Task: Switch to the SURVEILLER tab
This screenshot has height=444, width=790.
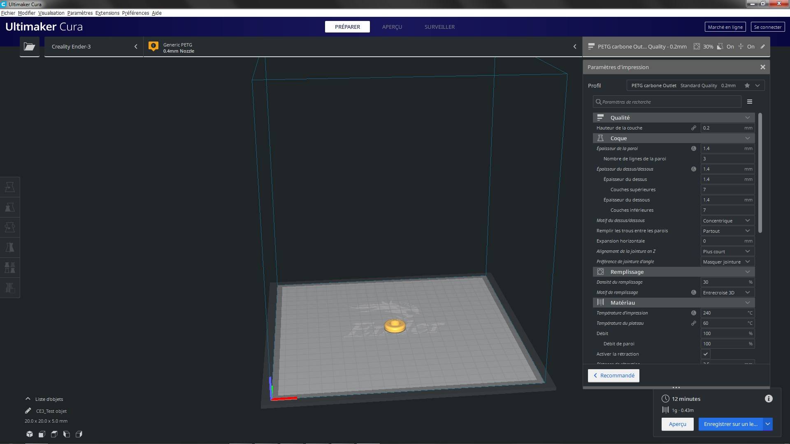Action: click(x=439, y=27)
